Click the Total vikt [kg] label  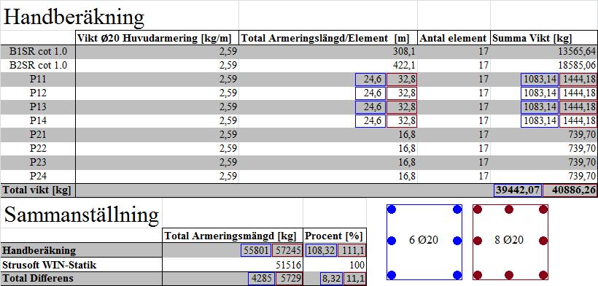click(x=36, y=190)
